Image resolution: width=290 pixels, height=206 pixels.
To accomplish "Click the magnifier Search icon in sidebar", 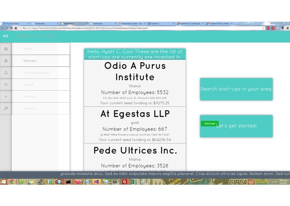I will coord(6,84).
